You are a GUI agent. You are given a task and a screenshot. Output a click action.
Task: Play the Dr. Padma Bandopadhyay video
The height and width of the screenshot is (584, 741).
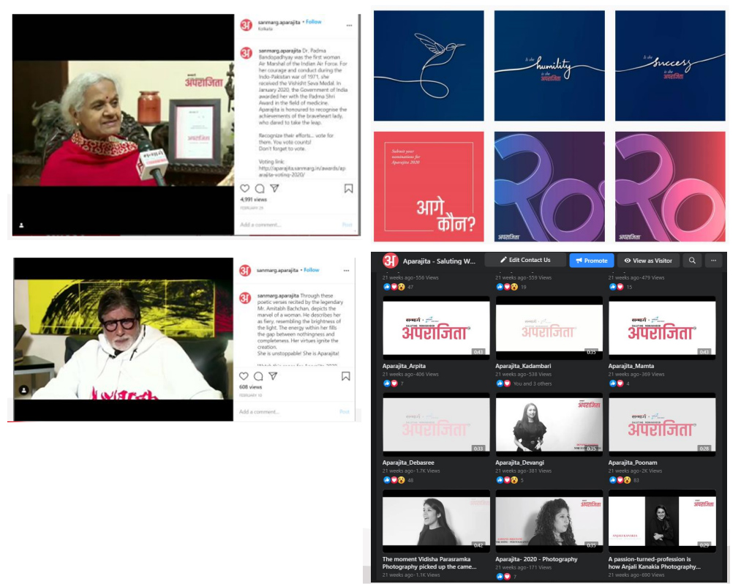tap(124, 124)
